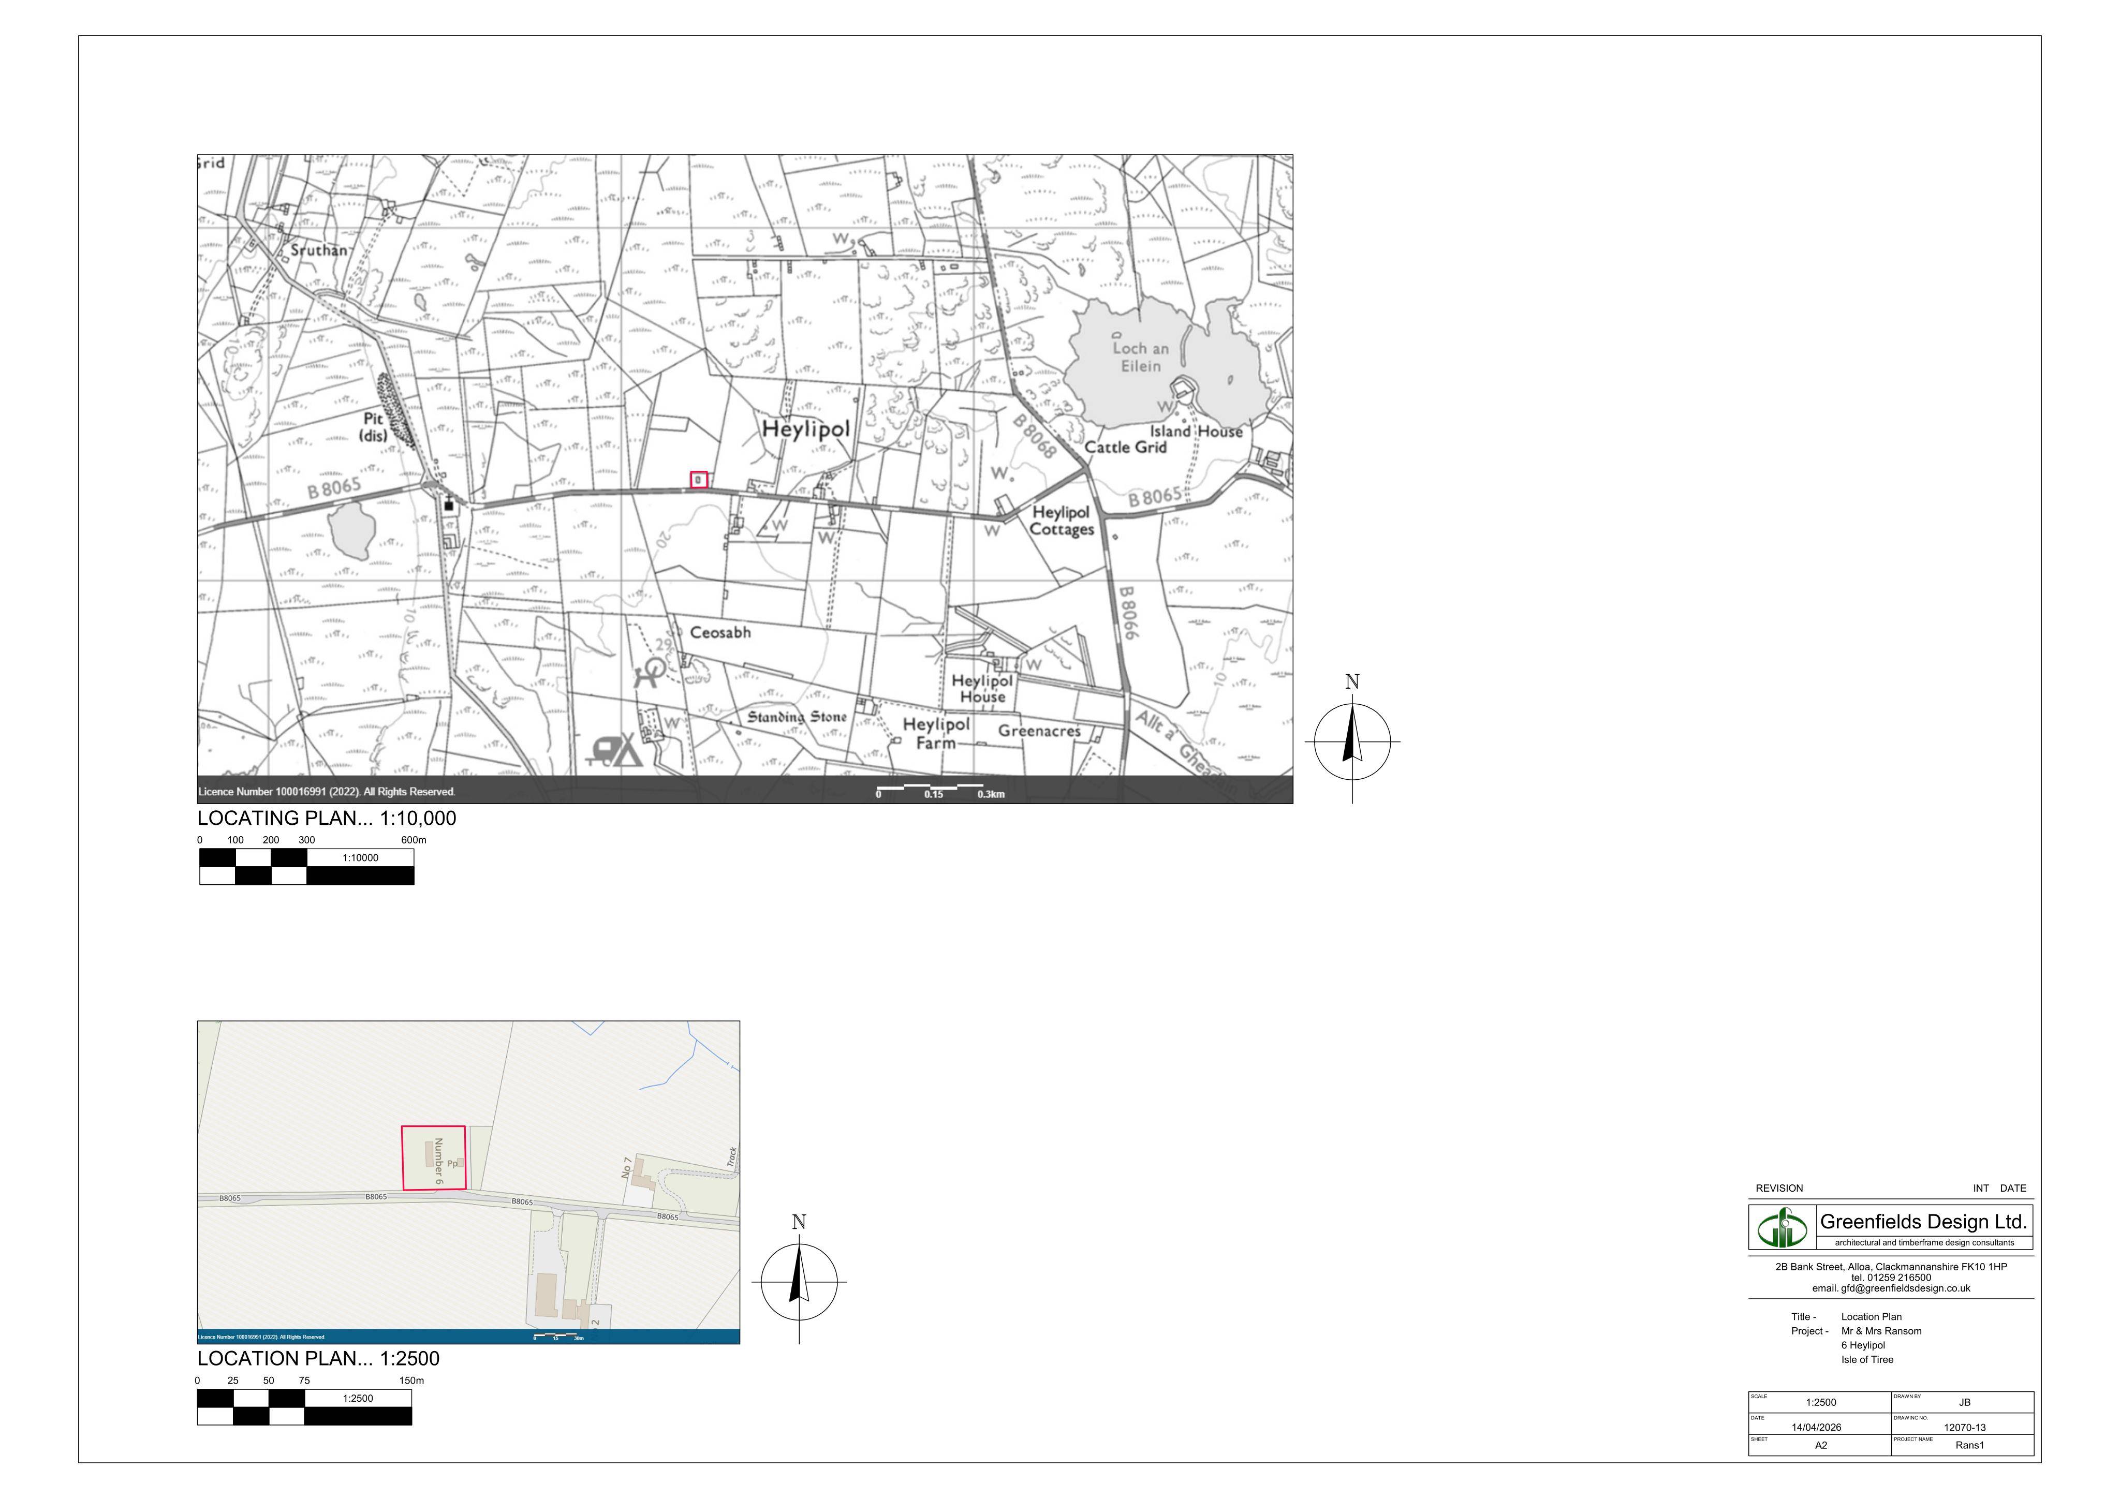Click the drawing number 12070-13

pyautogui.click(x=1965, y=1427)
